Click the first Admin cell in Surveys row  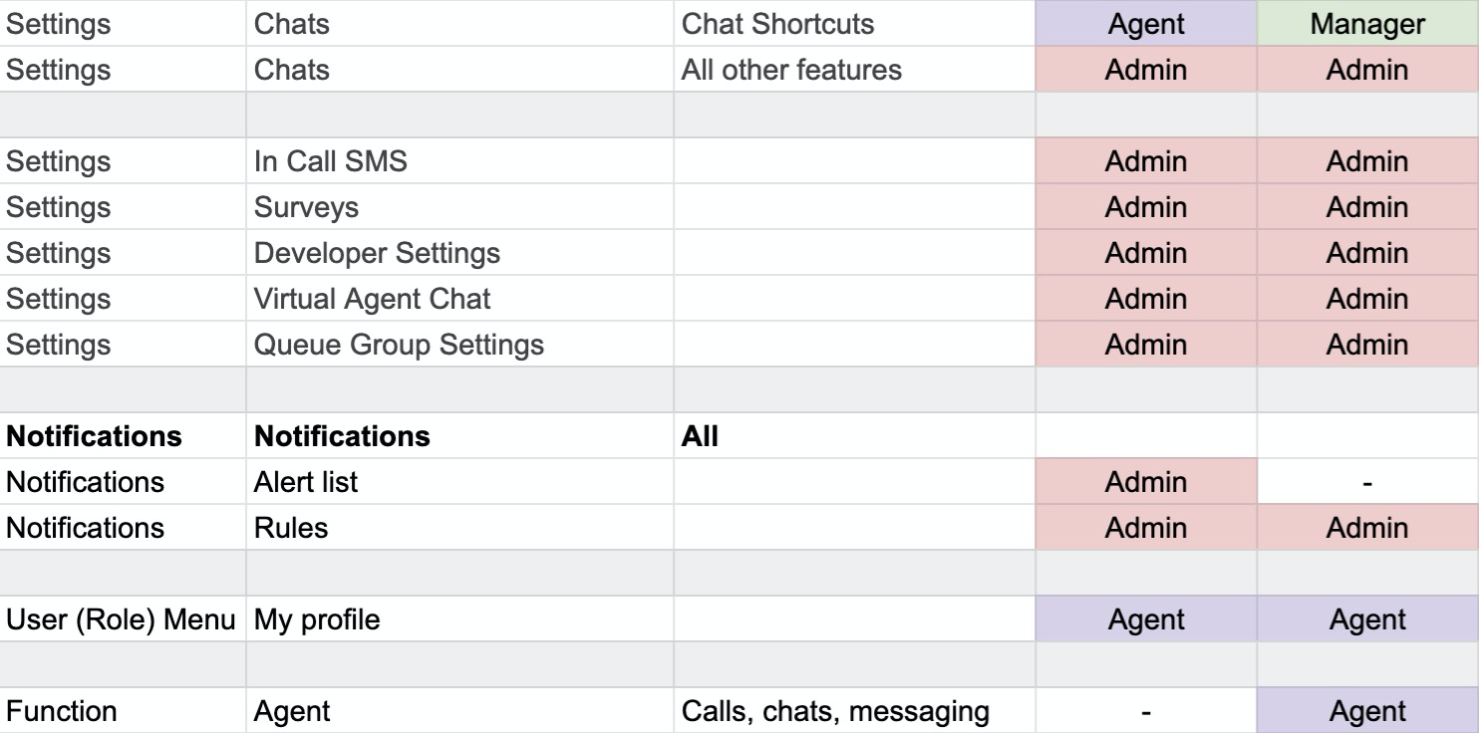pos(1146,207)
